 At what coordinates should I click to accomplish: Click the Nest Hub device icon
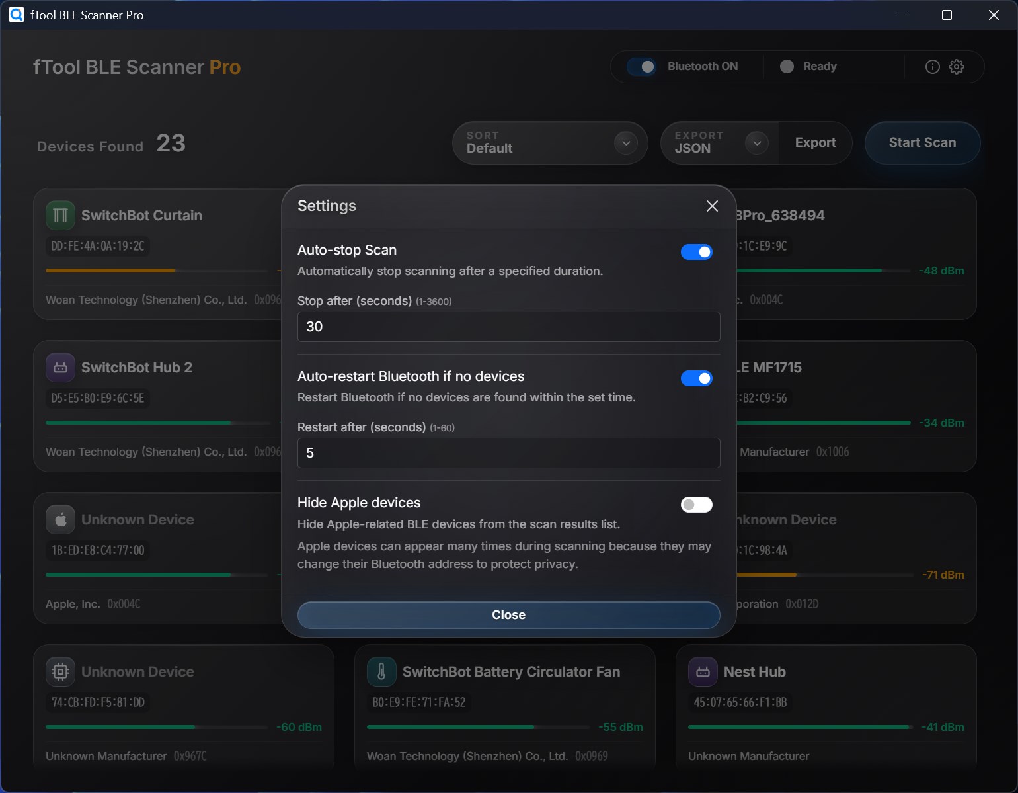(x=703, y=671)
